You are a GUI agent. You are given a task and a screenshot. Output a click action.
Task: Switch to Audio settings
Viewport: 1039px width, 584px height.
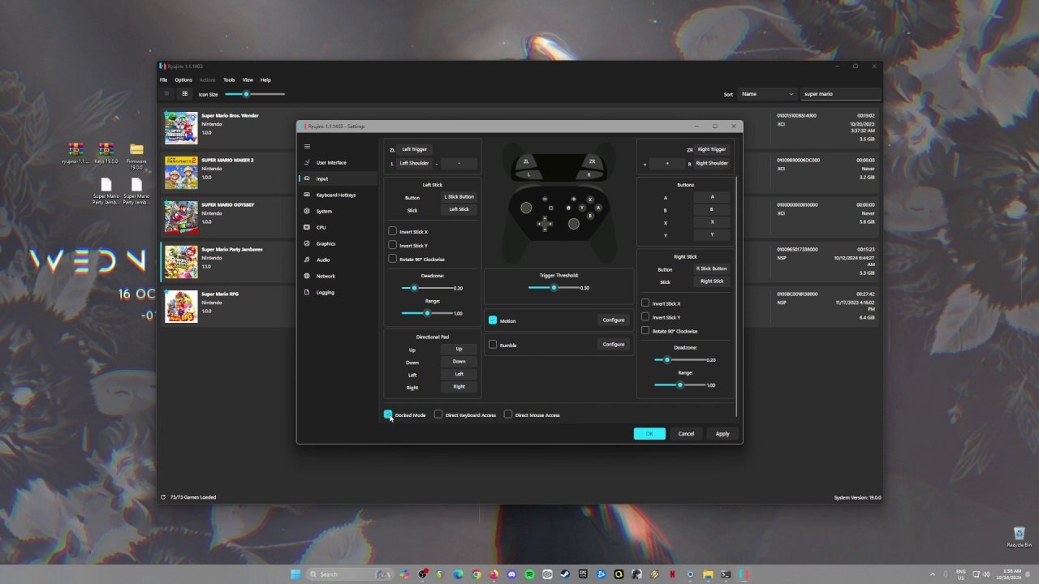click(322, 260)
